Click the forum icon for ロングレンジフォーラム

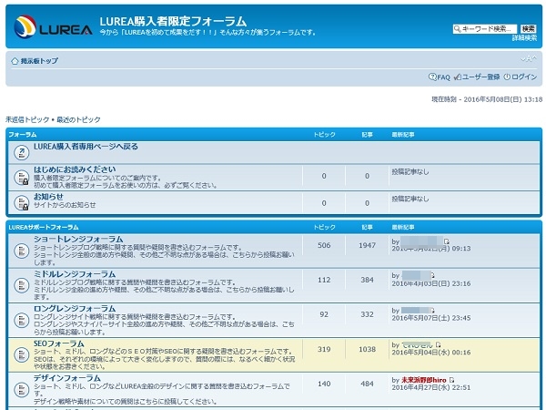21,320
